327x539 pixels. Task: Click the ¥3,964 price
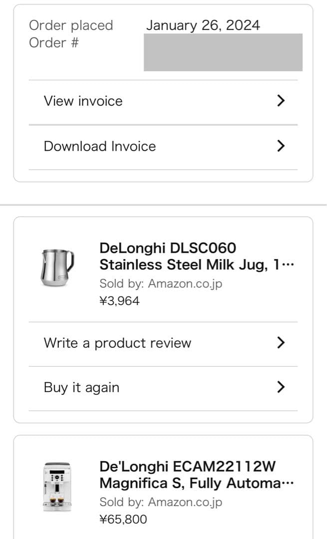pyautogui.click(x=119, y=300)
